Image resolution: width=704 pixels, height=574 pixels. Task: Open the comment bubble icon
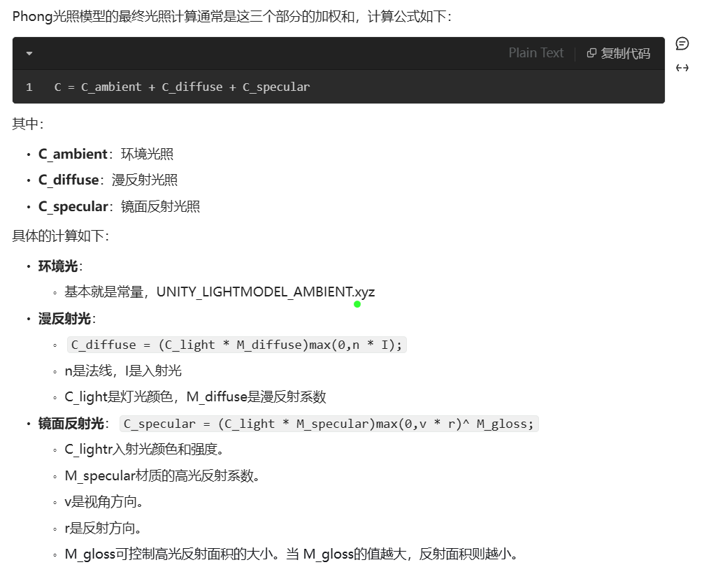682,43
